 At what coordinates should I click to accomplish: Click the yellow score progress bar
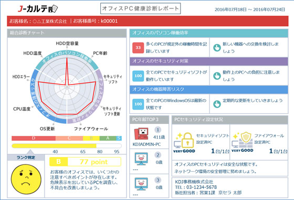(54, 146)
